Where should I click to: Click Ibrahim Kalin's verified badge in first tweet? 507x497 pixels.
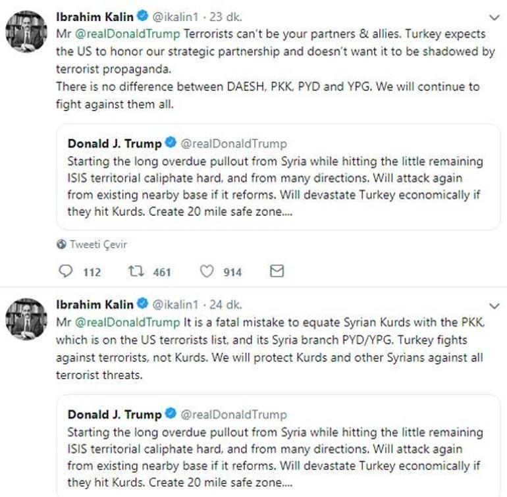pos(142,16)
